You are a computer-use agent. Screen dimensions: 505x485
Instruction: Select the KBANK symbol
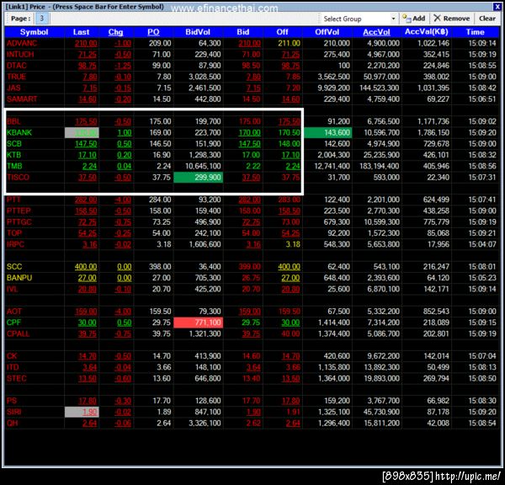(19, 132)
